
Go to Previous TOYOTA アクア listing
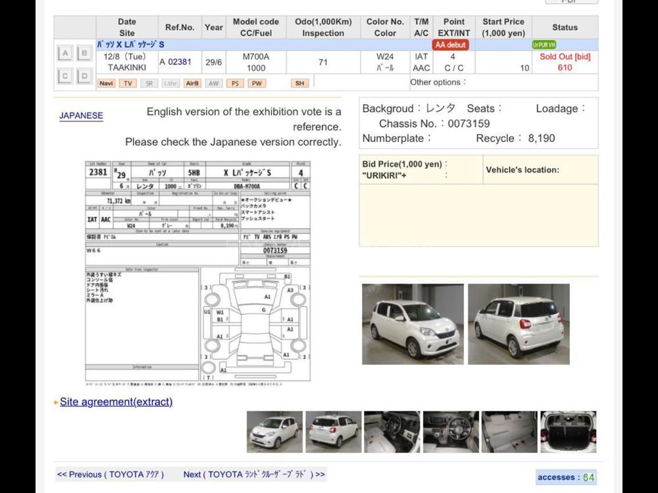111,475
